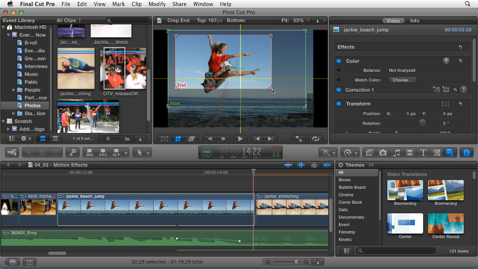Turn on the Match Color checkbox
Screen dimensions: 478x269
pos(339,80)
